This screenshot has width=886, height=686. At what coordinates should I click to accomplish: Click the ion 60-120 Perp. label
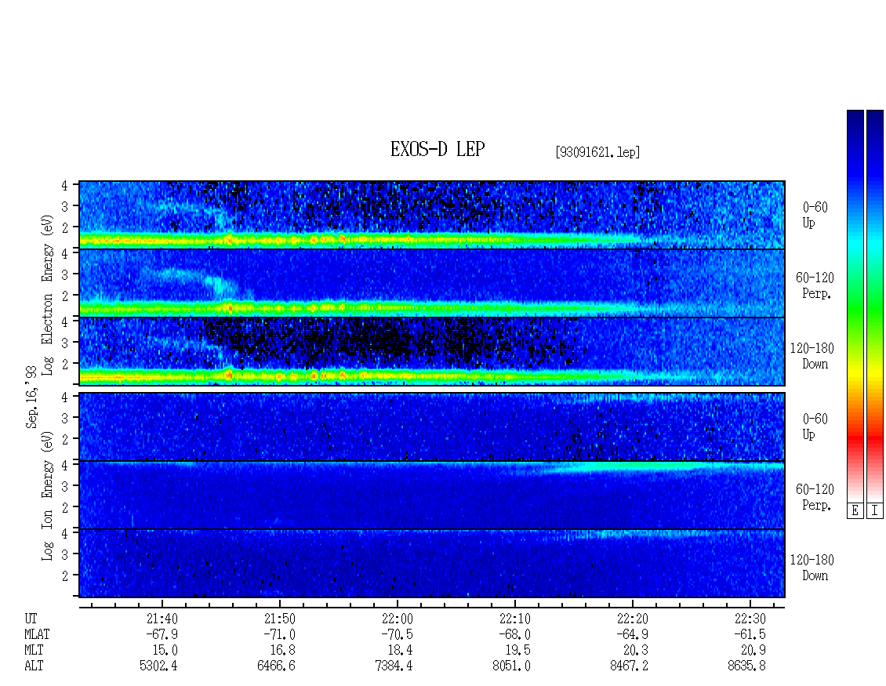[815, 497]
